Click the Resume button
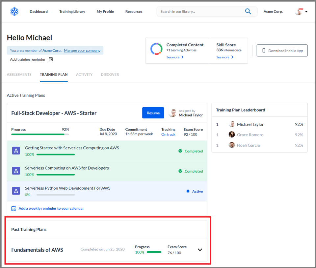The height and width of the screenshot is (268, 316). (x=153, y=113)
